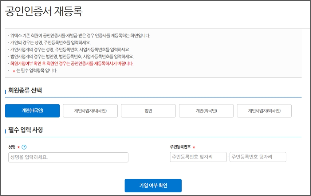Open the help icon next to 성명
The image size is (311, 196).
coord(24,147)
